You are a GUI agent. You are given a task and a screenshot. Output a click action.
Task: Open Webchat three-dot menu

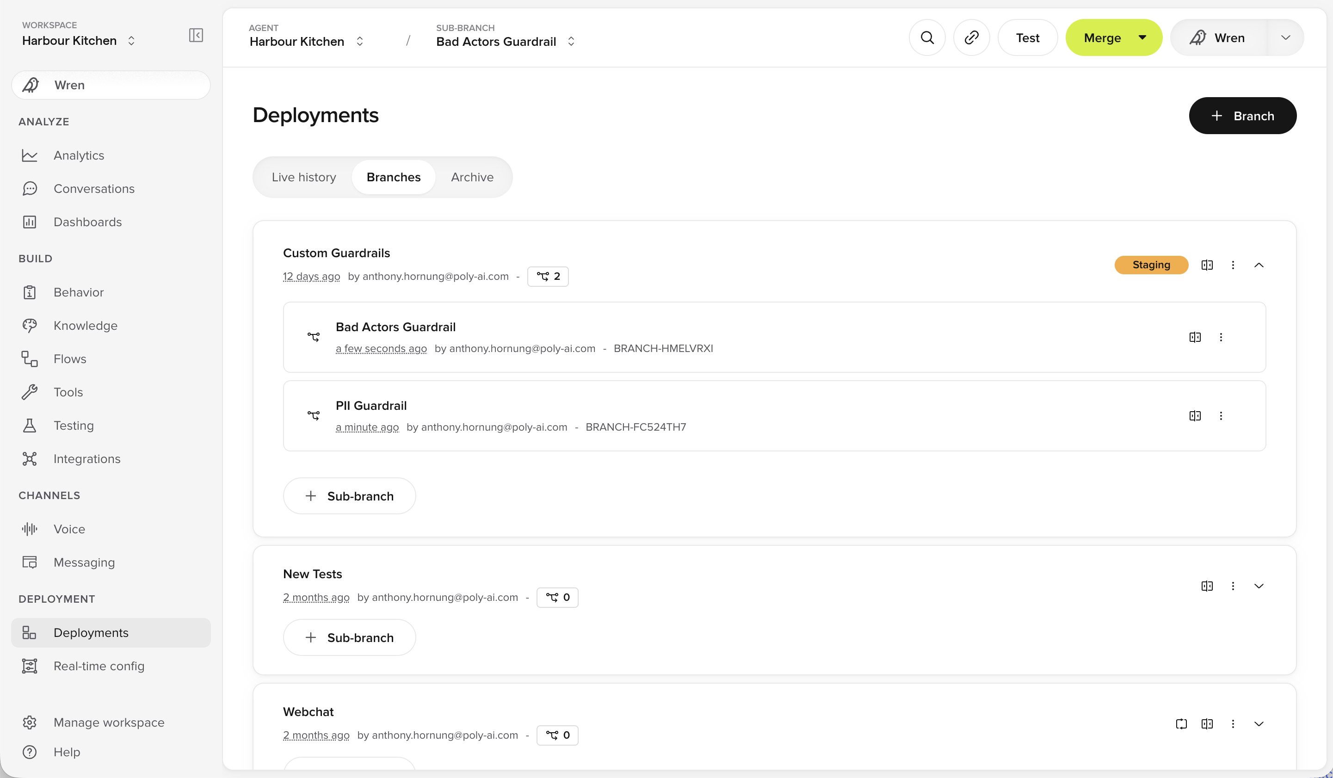(x=1233, y=724)
